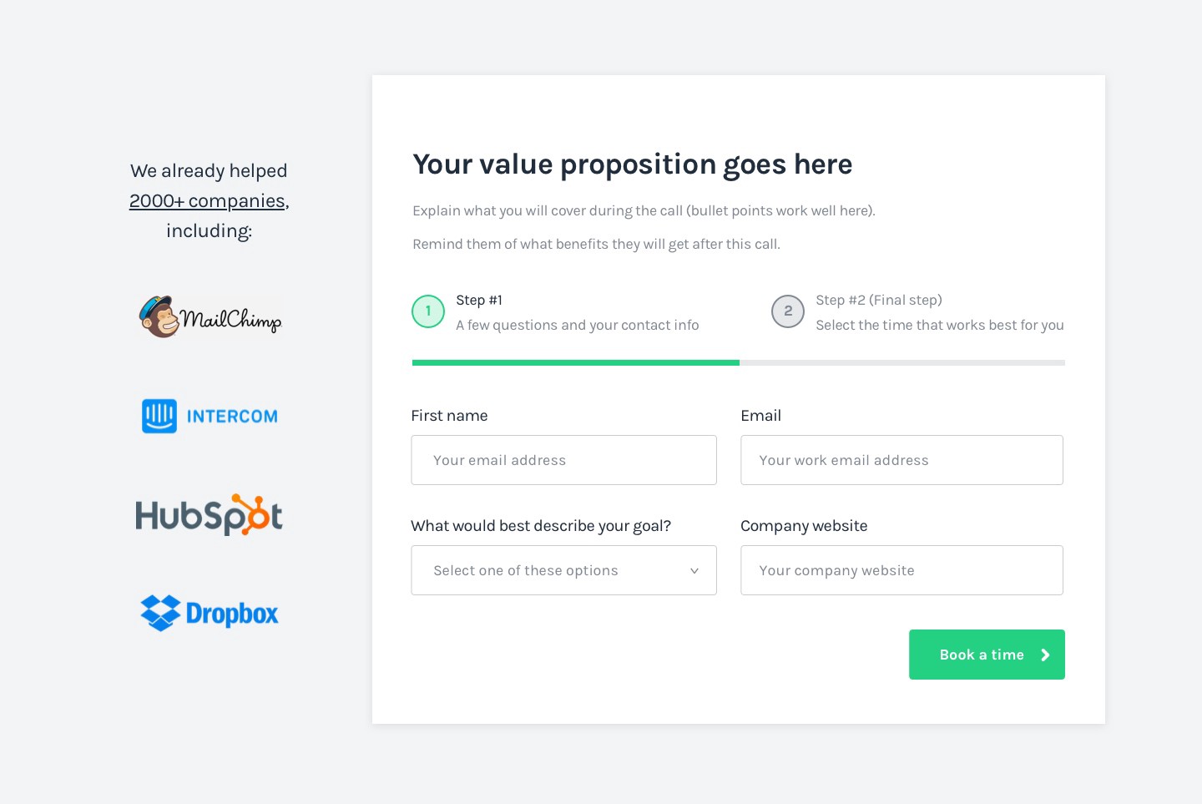Image resolution: width=1202 pixels, height=804 pixels.
Task: Click the Dropbox logo
Action: 210,614
